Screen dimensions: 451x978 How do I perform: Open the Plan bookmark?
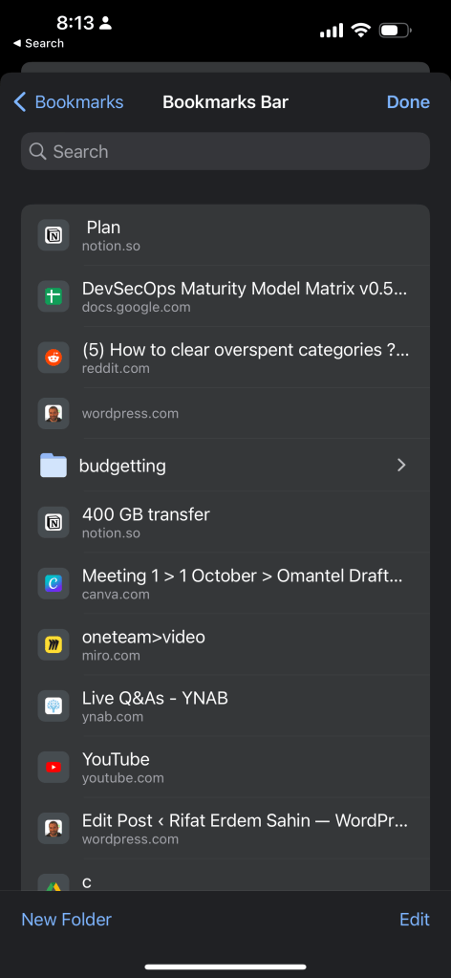click(x=225, y=235)
